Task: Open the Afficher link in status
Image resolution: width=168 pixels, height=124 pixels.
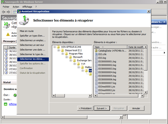Action: (13, 104)
